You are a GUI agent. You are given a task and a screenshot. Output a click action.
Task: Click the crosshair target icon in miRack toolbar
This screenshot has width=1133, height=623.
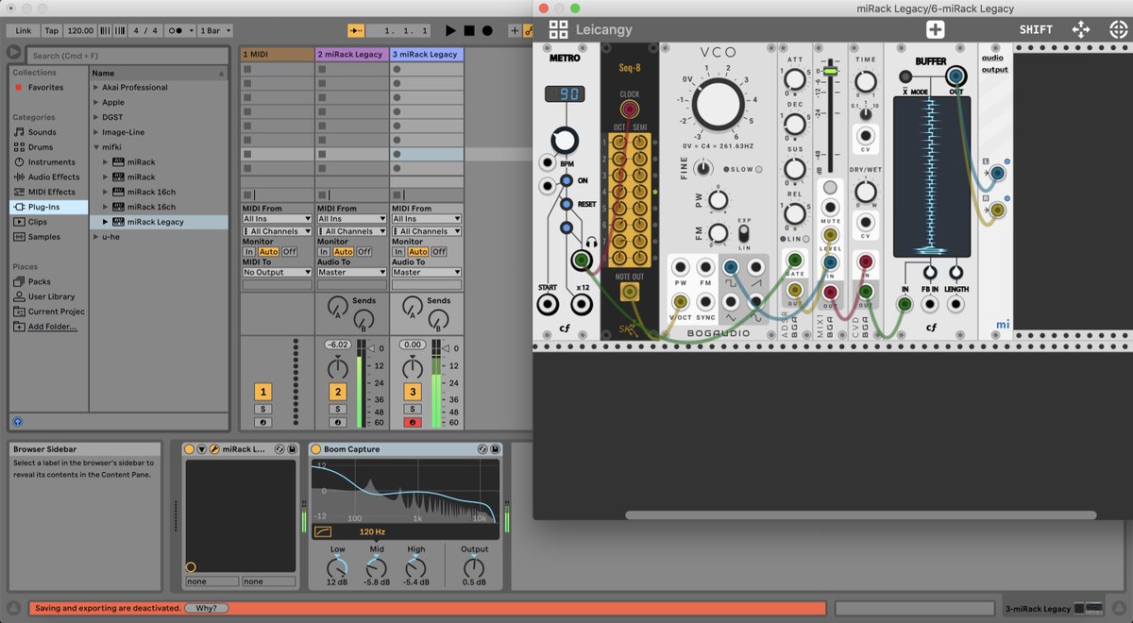(1118, 29)
